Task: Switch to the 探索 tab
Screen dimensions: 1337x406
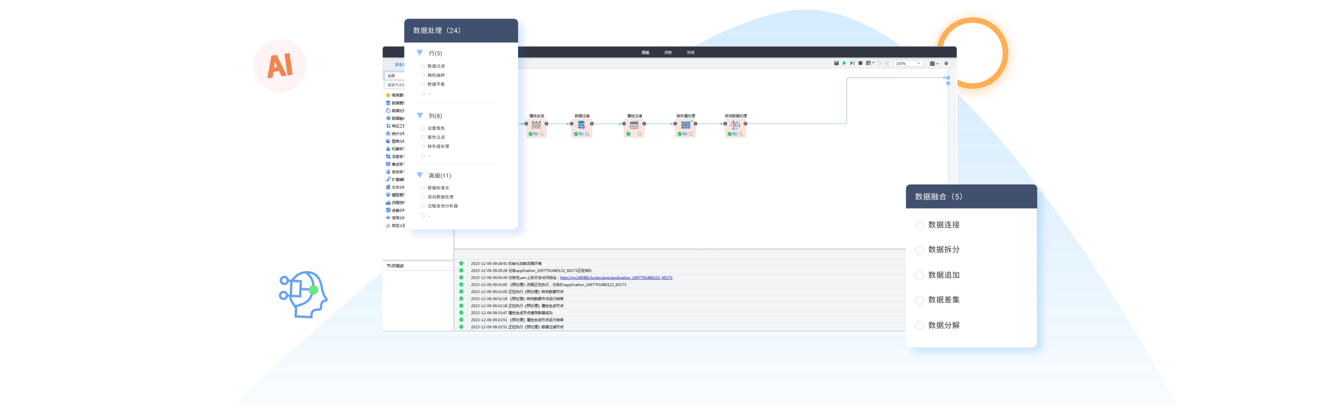Action: coord(690,52)
